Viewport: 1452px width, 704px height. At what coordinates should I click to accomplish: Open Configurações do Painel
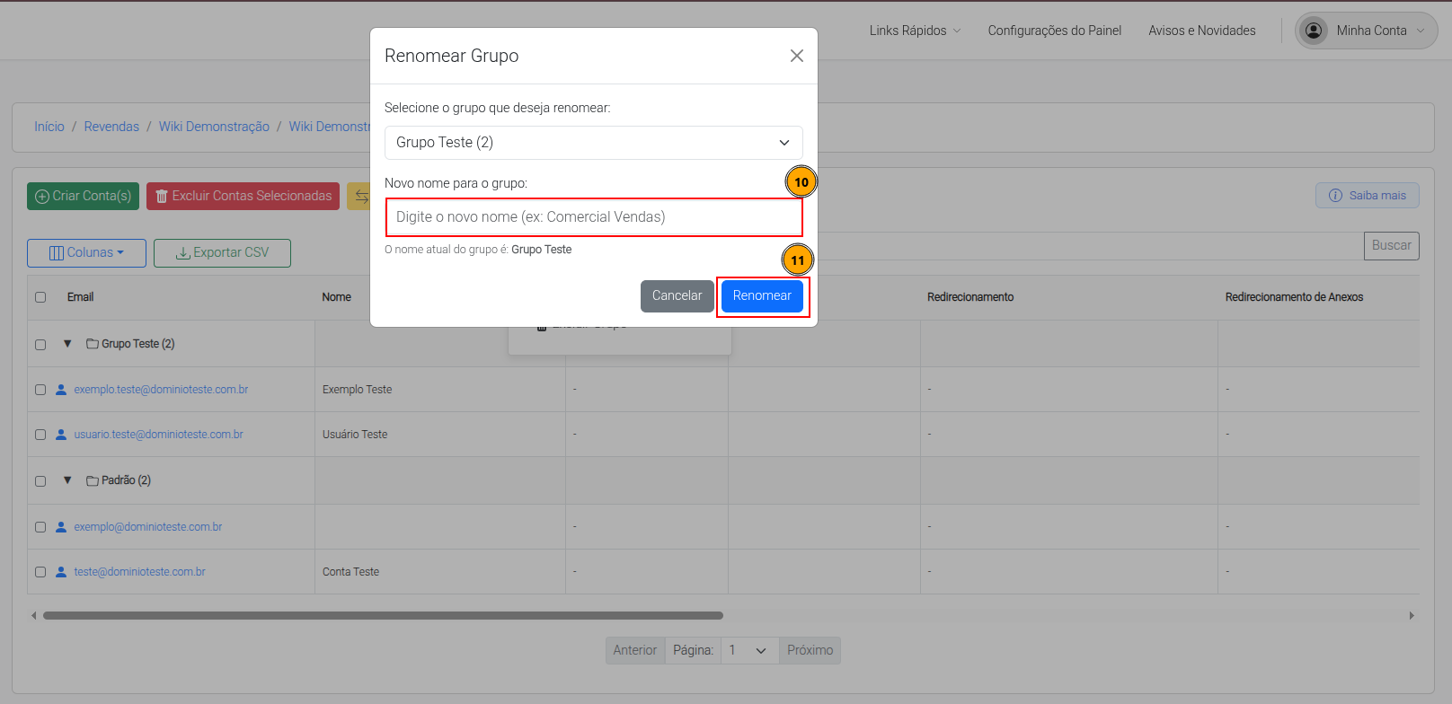coord(1055,31)
